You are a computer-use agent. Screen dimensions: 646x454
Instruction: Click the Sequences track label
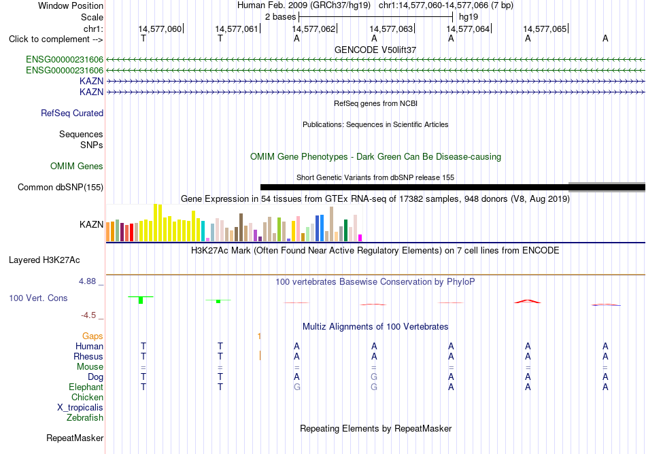coord(81,134)
